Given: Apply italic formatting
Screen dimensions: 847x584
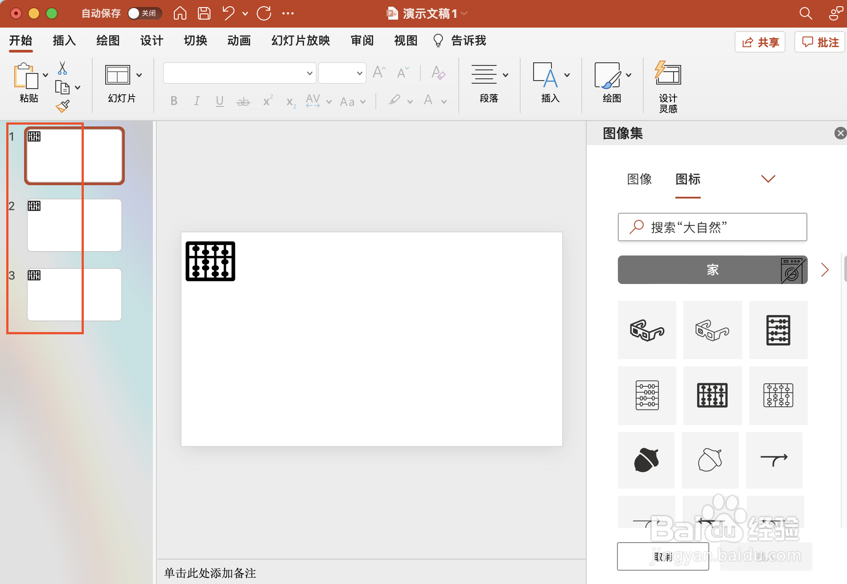Looking at the screenshot, I should coord(197,101).
